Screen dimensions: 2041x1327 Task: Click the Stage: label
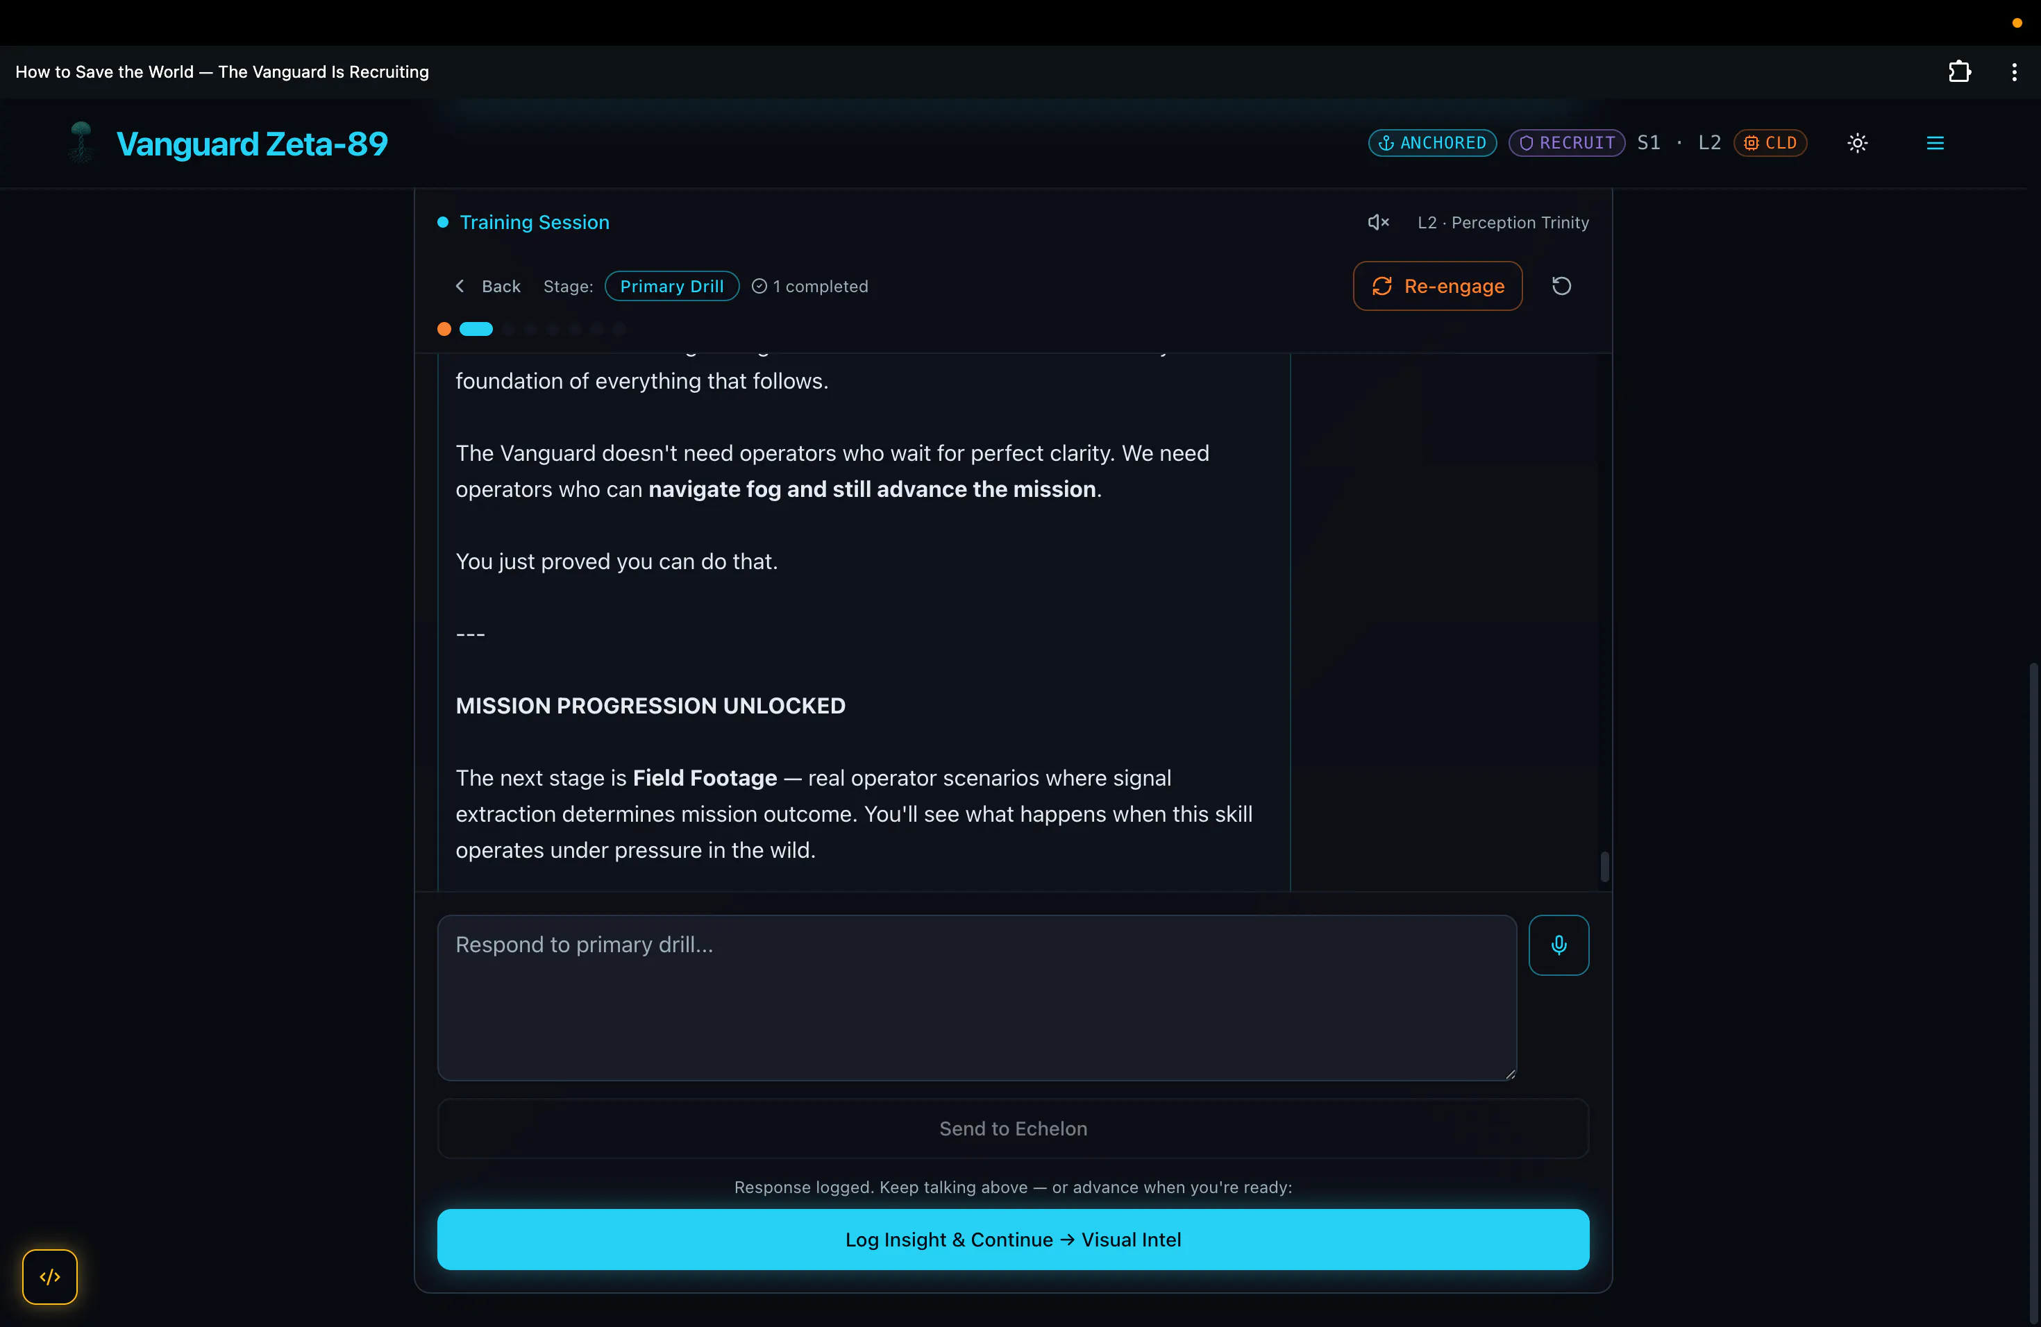(x=568, y=287)
